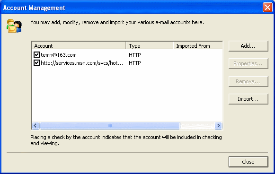Screen dimensions: 275x174
Task: Click the right arrow of horizontal scrollbar
Action: [218, 125]
